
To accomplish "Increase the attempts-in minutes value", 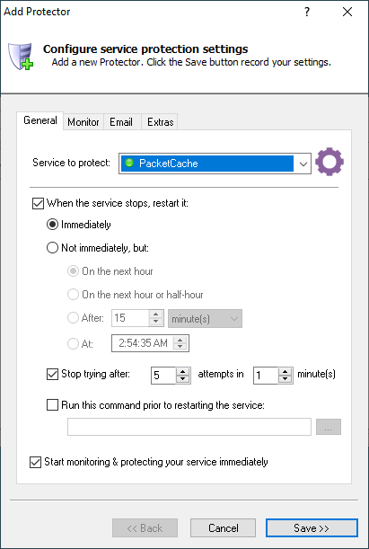I will [x=286, y=371].
